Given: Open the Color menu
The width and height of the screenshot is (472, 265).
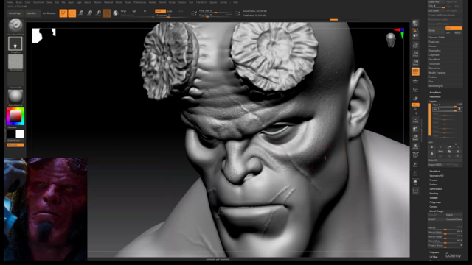Looking at the screenshot, I should click(x=28, y=2).
